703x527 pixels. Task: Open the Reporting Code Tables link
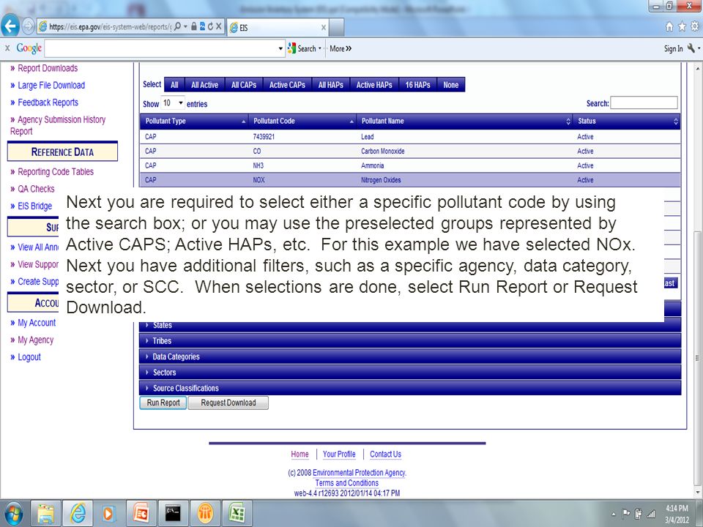(x=56, y=171)
